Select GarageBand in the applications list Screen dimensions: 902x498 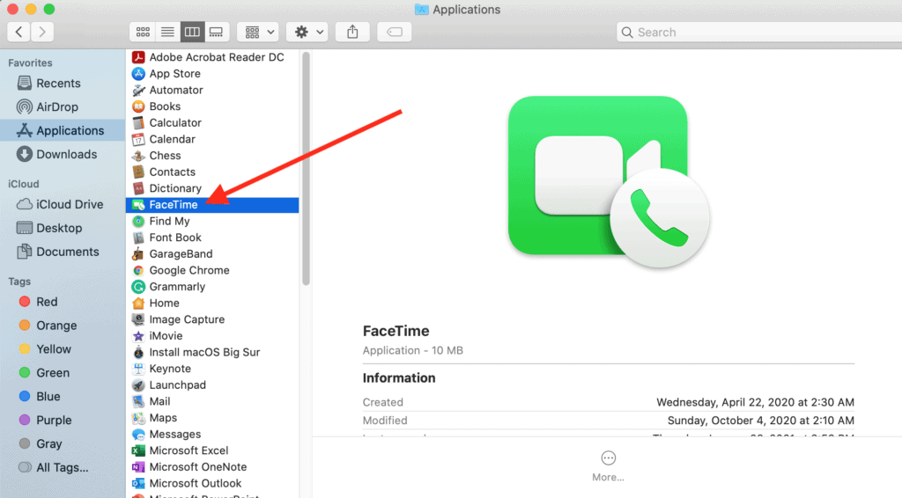coord(181,253)
